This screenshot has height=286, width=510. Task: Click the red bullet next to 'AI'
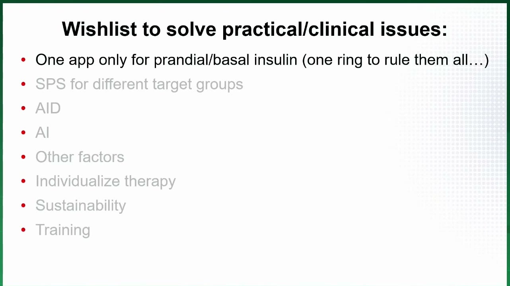point(23,133)
